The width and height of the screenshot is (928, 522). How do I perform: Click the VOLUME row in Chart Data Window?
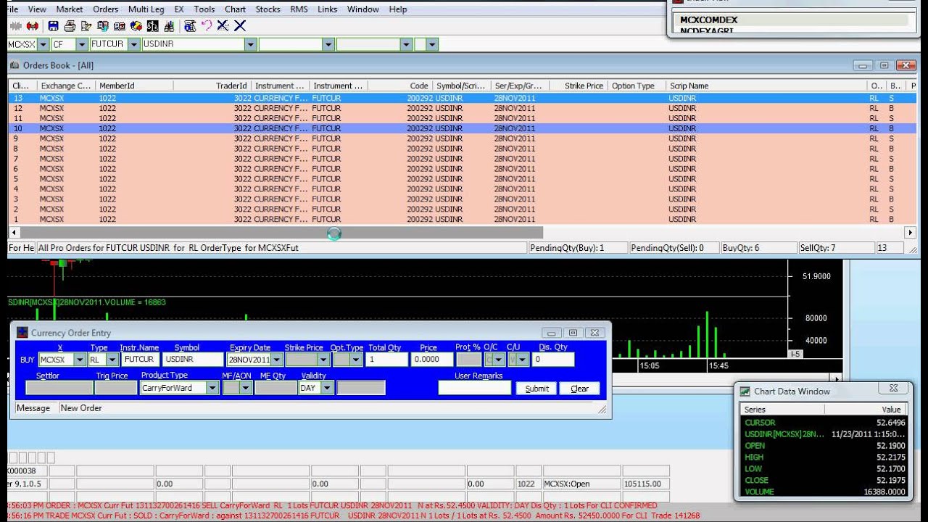pyautogui.click(x=825, y=492)
